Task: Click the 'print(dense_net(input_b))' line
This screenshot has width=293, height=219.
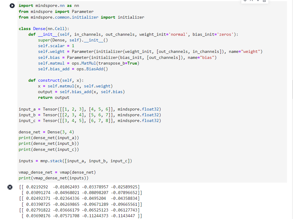Action: tap(49, 143)
